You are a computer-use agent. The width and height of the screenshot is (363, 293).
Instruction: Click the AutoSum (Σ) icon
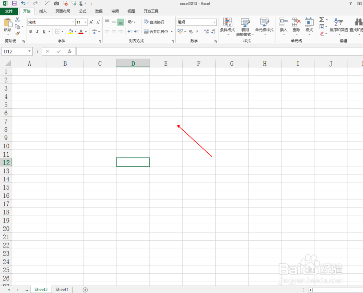coord(321,20)
